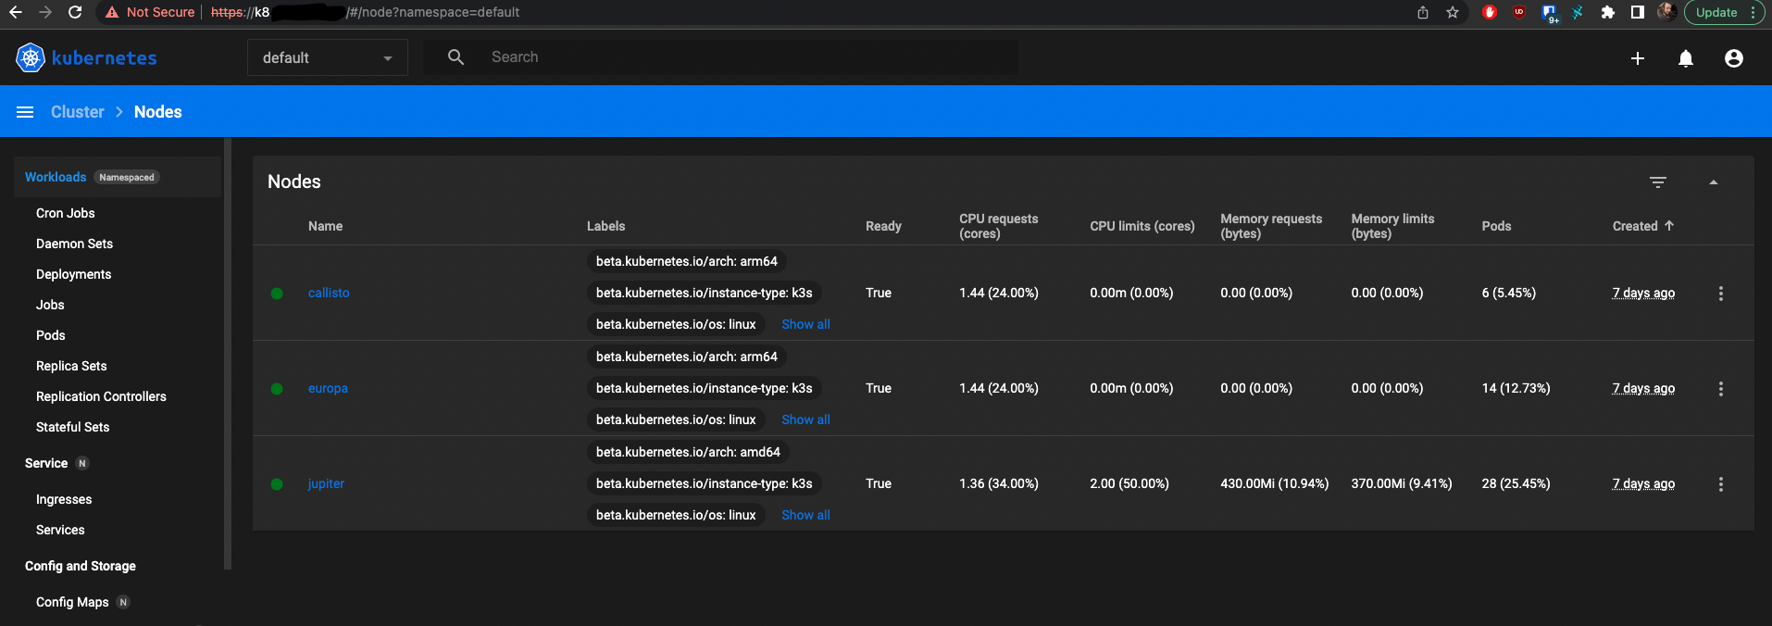Sort nodes by Created column
This screenshot has width=1772, height=626.
(x=1642, y=226)
